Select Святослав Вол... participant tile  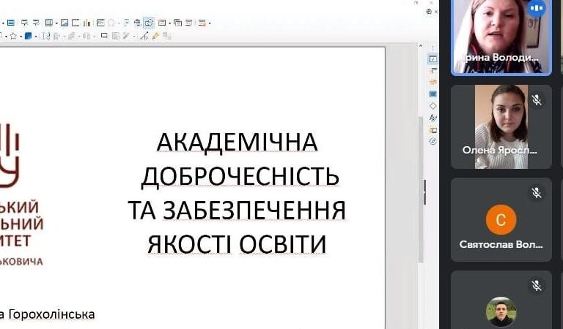501,219
